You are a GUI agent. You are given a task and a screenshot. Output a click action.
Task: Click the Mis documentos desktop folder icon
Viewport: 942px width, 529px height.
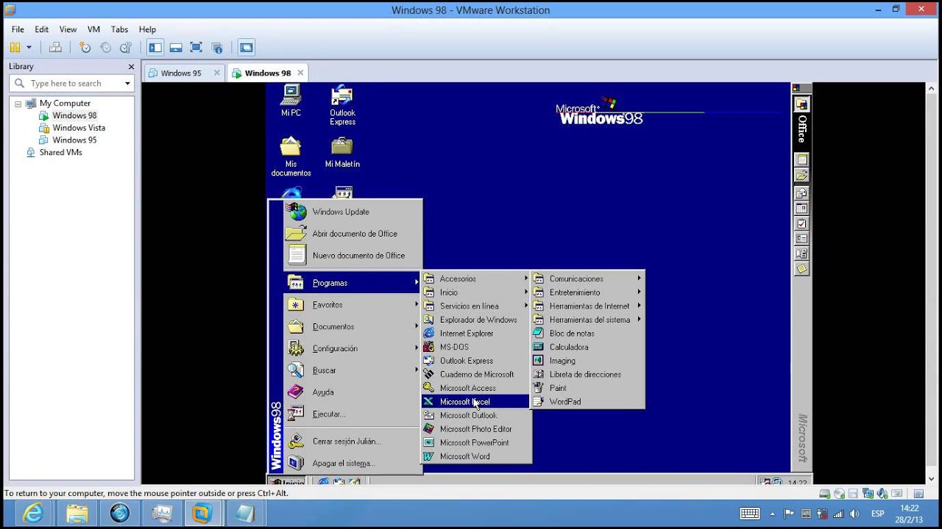coord(291,156)
